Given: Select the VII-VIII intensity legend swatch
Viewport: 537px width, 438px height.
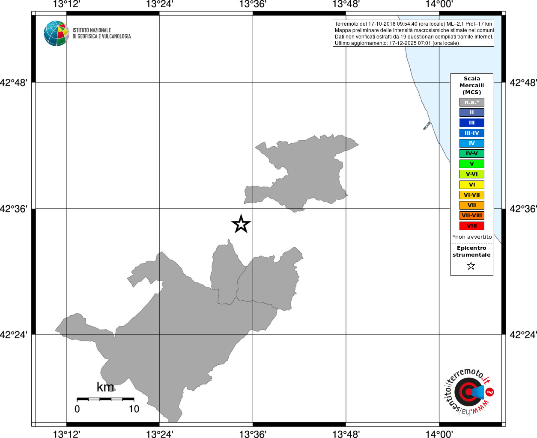Looking at the screenshot, I should click(x=472, y=216).
